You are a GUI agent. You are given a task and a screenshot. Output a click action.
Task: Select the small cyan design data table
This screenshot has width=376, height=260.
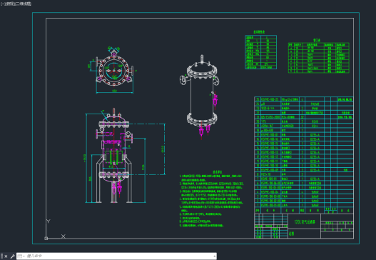(260, 52)
